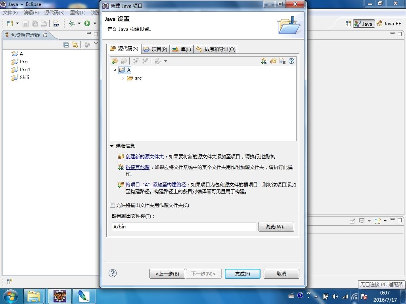Expand the src folder node
This screenshot has height=304, width=406.
[123, 78]
